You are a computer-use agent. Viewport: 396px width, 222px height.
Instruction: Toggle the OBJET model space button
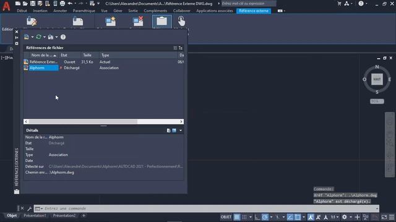tap(226, 217)
